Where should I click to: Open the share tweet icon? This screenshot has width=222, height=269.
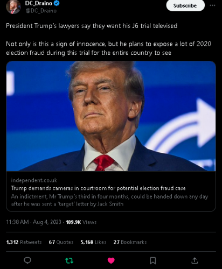pos(195,260)
